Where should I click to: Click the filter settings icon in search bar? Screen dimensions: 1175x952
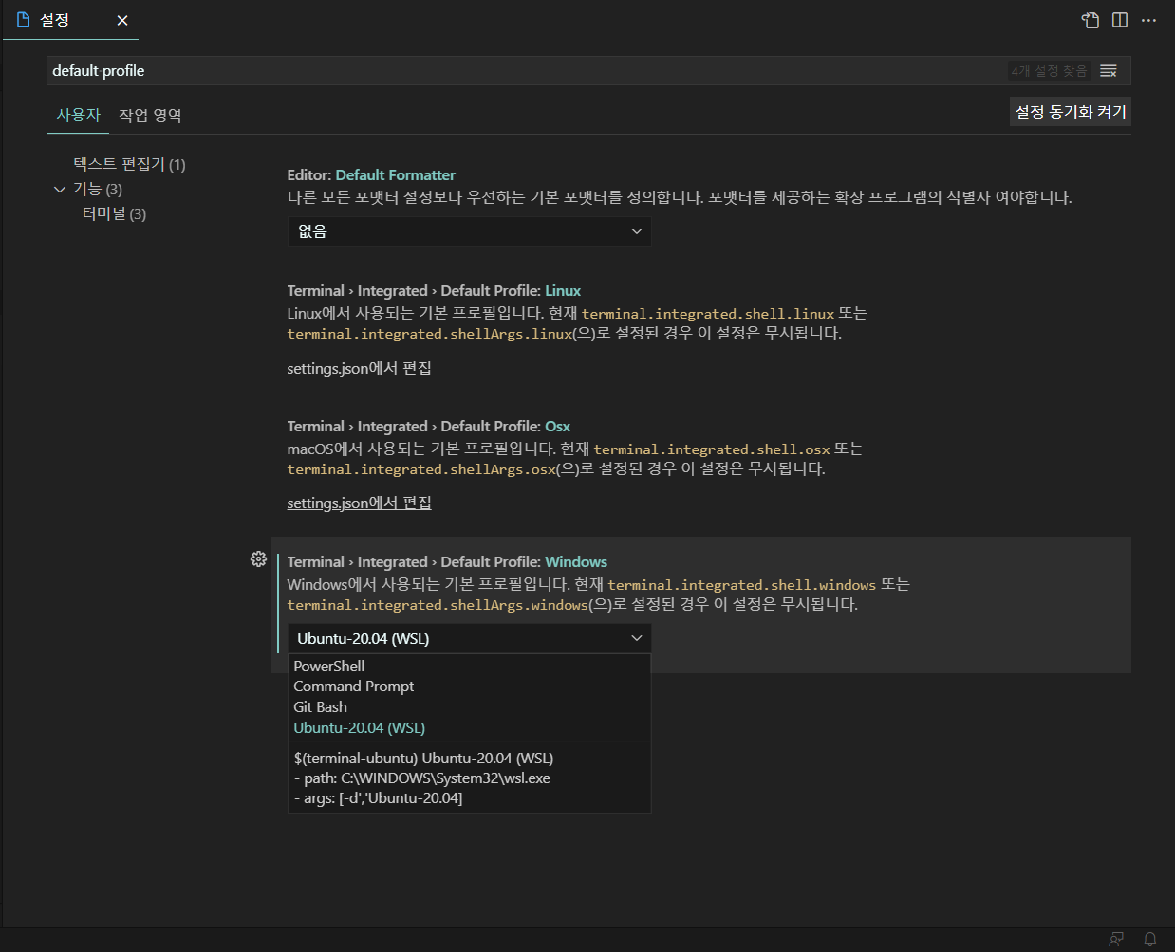pyautogui.click(x=1108, y=70)
